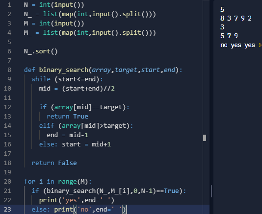
Task: Click line number 12 in gutter
Action: point(7,107)
